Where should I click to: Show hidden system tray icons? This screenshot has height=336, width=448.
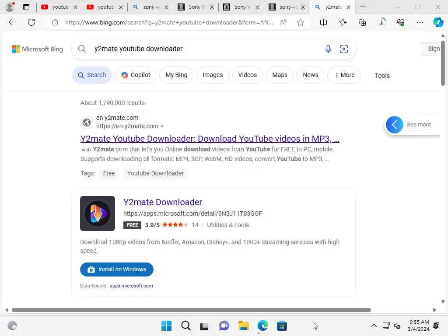[374, 325]
